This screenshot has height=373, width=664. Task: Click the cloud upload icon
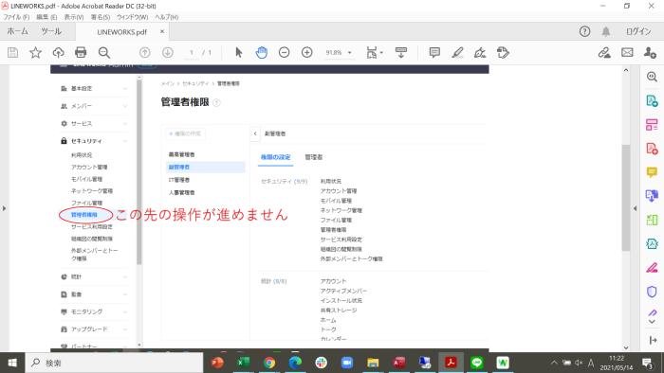(58, 52)
